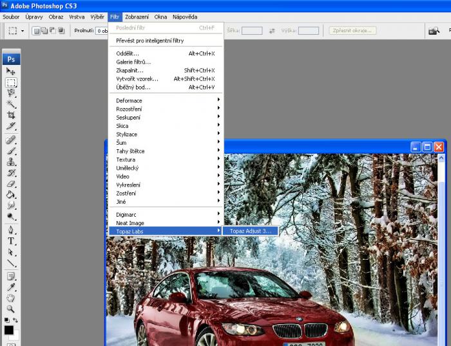Choose the Clone Stamp tool

click(11, 162)
